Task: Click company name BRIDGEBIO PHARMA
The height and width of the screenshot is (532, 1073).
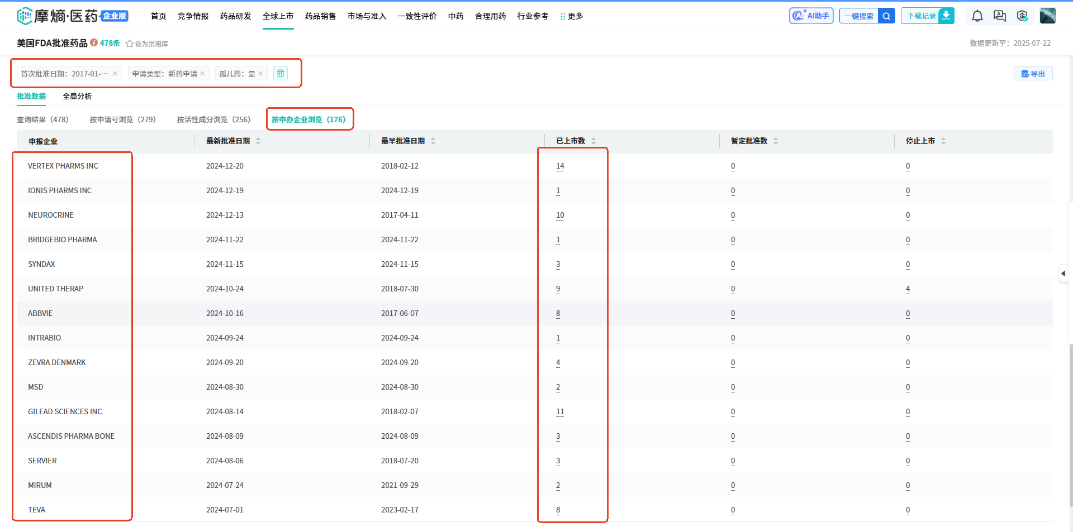Action: pos(63,239)
